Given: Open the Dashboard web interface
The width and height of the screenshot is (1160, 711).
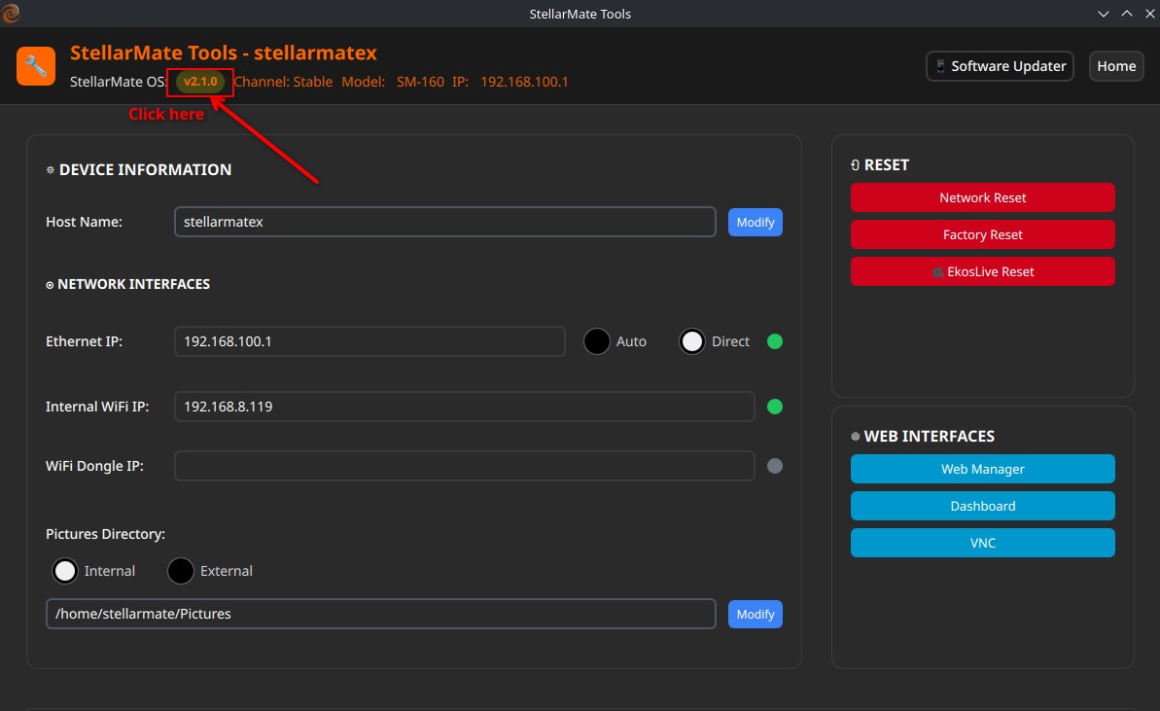Looking at the screenshot, I should click(x=982, y=506).
